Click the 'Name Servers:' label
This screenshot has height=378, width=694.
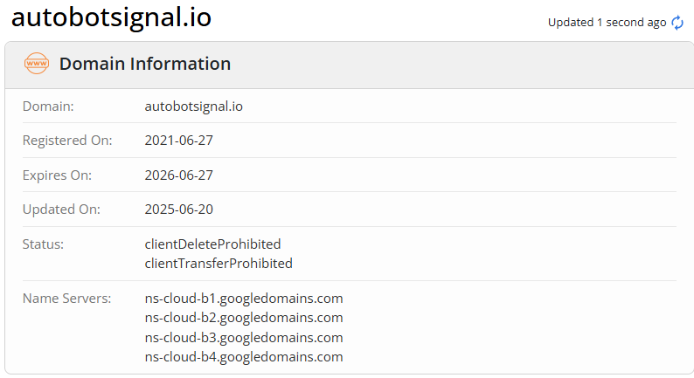point(66,299)
